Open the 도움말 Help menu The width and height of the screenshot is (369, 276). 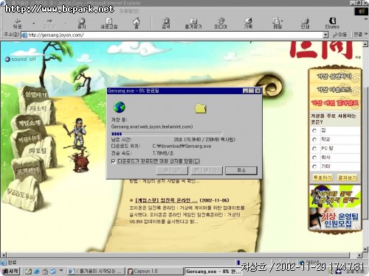pos(129,11)
